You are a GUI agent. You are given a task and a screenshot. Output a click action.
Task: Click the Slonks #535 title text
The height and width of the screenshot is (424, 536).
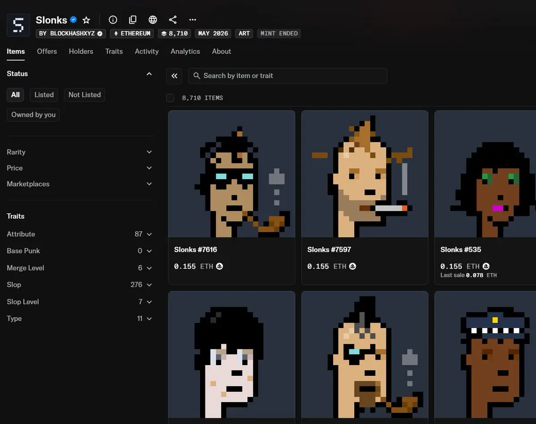click(x=461, y=249)
